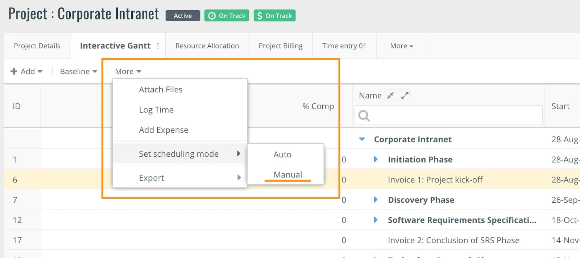The width and height of the screenshot is (580, 258).
Task: Open the three-dot menu on Interactive Gantt tab
Action: tap(158, 46)
